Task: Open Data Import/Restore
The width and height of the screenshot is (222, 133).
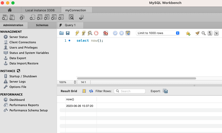Action: [x=24, y=63]
